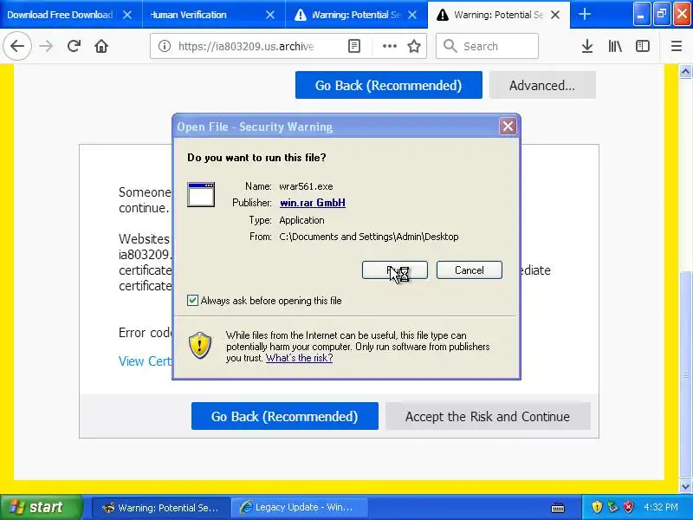Open the View Certificate link

[145, 361]
